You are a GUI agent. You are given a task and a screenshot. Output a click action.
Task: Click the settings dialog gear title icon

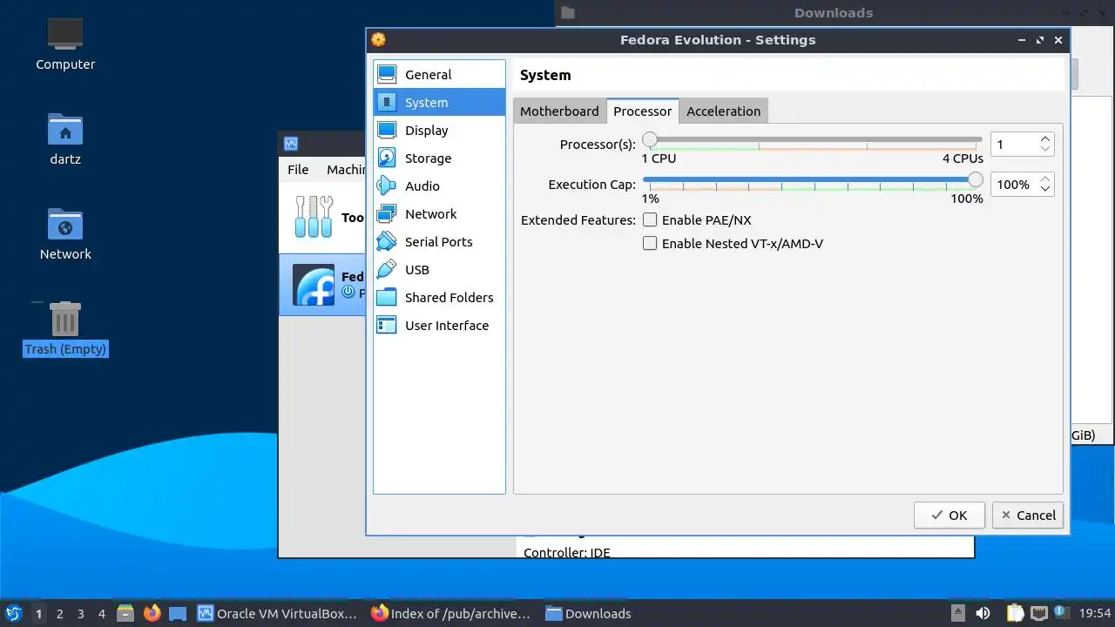(x=378, y=39)
